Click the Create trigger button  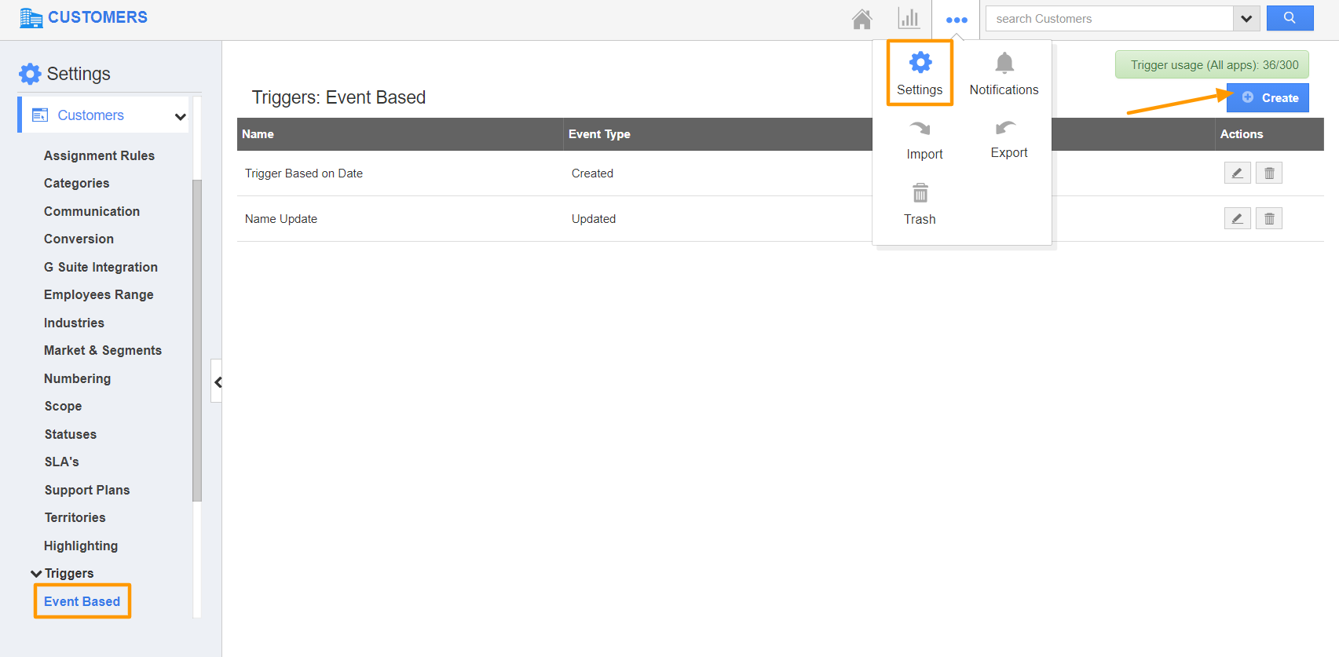click(1268, 98)
